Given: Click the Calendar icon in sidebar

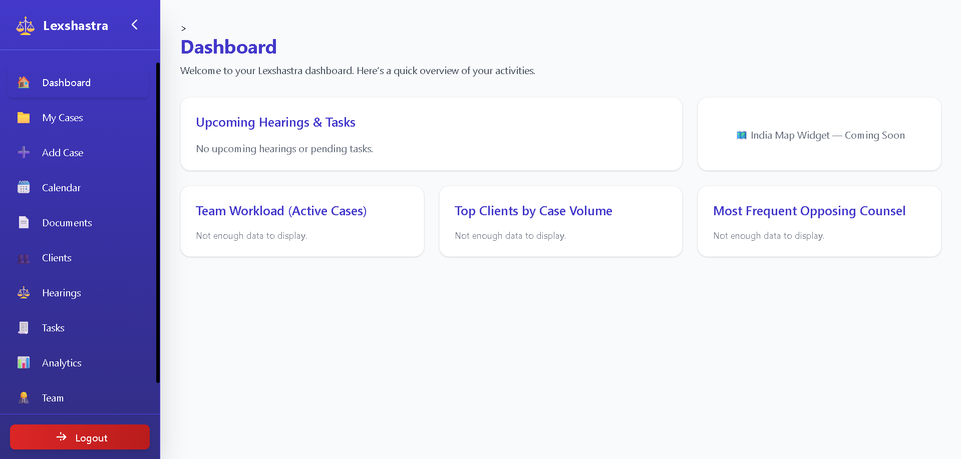Looking at the screenshot, I should coord(24,188).
